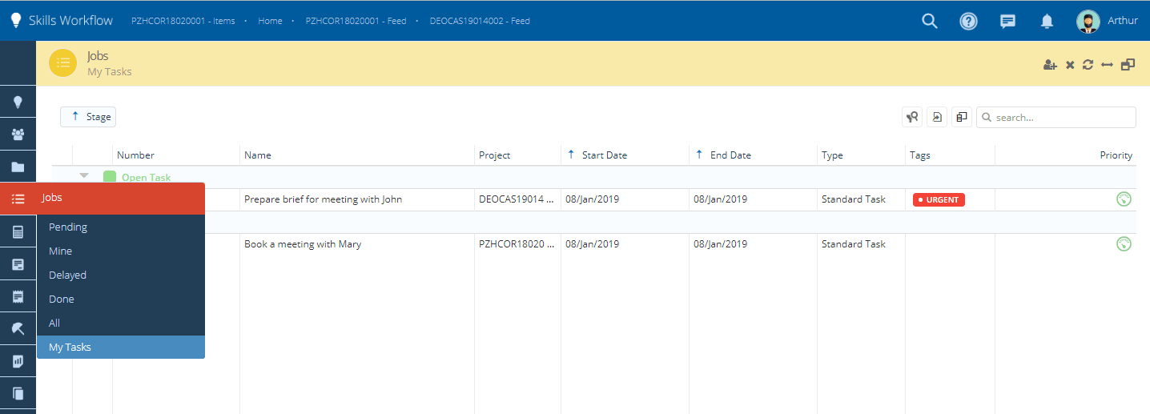Select Pending in the Jobs menu
The height and width of the screenshot is (414, 1150).
(68, 227)
